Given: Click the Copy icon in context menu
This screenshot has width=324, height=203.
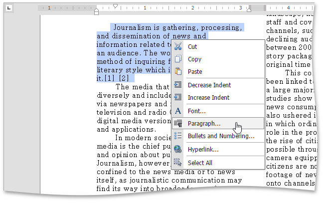Looking at the screenshot, I should pos(178,59).
